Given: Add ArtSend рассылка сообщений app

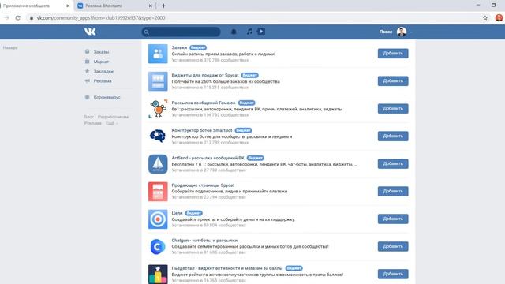Looking at the screenshot, I should 393,163.
